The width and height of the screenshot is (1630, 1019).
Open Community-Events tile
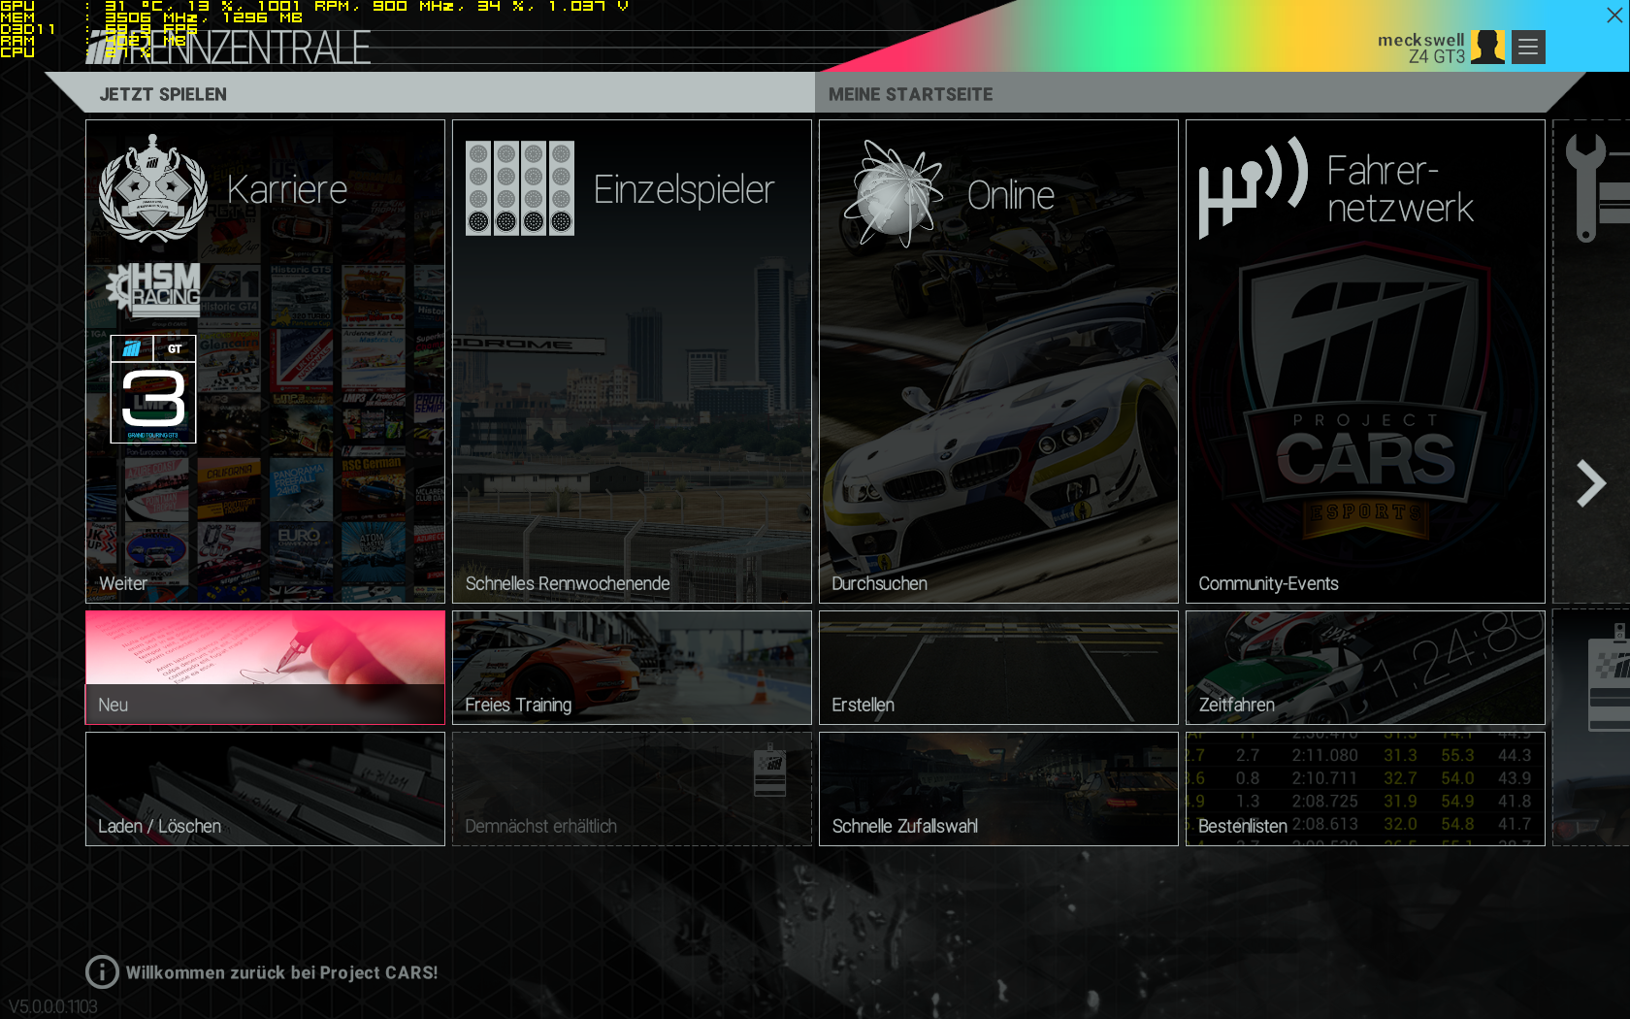(1365, 361)
